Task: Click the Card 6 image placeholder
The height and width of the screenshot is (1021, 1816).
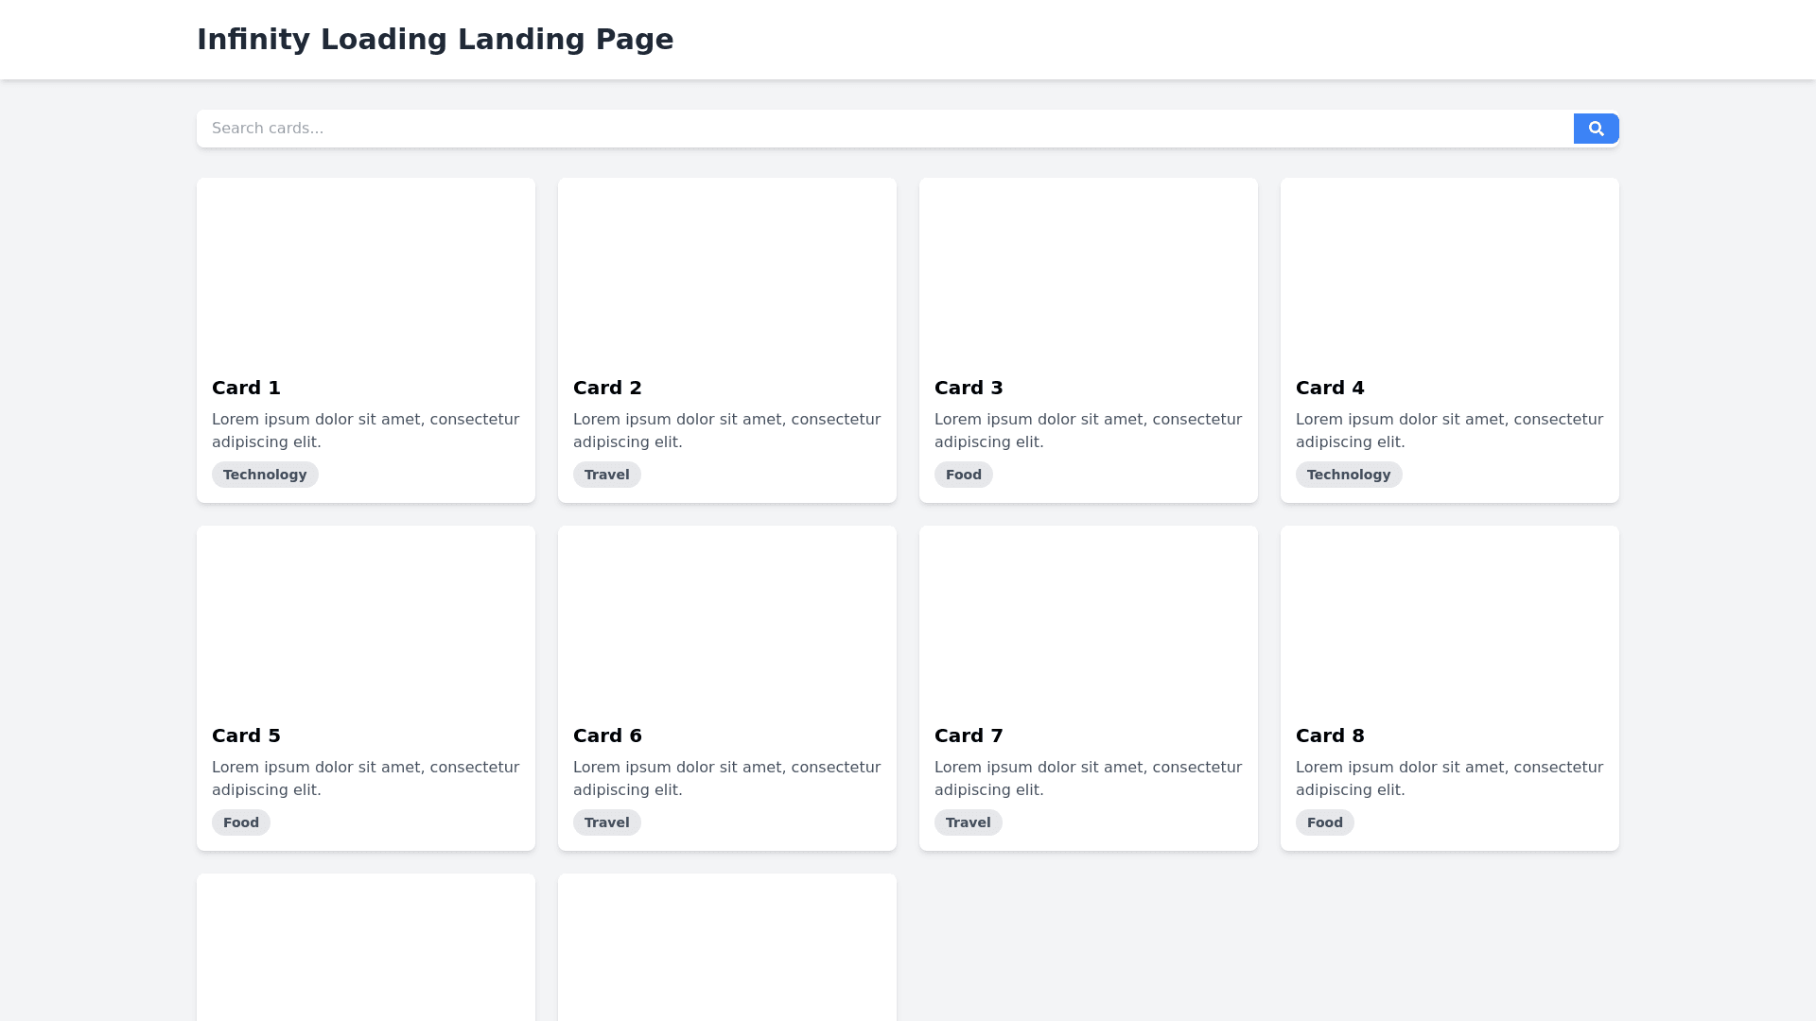Action: pos(727,616)
